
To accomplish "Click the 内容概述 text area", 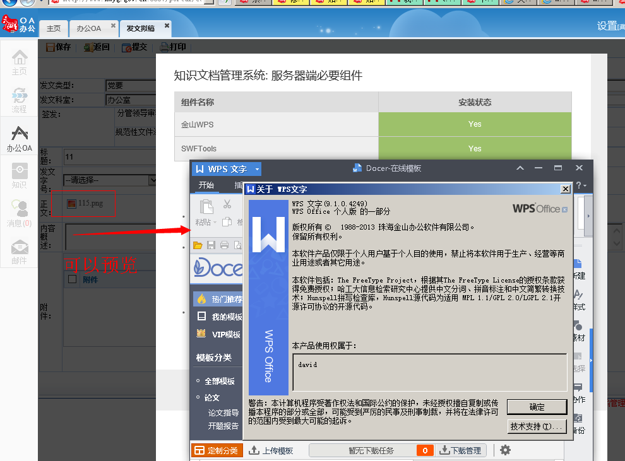I will pyautogui.click(x=110, y=236).
